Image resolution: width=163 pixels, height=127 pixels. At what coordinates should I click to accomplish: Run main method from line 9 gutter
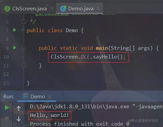point(15,48)
